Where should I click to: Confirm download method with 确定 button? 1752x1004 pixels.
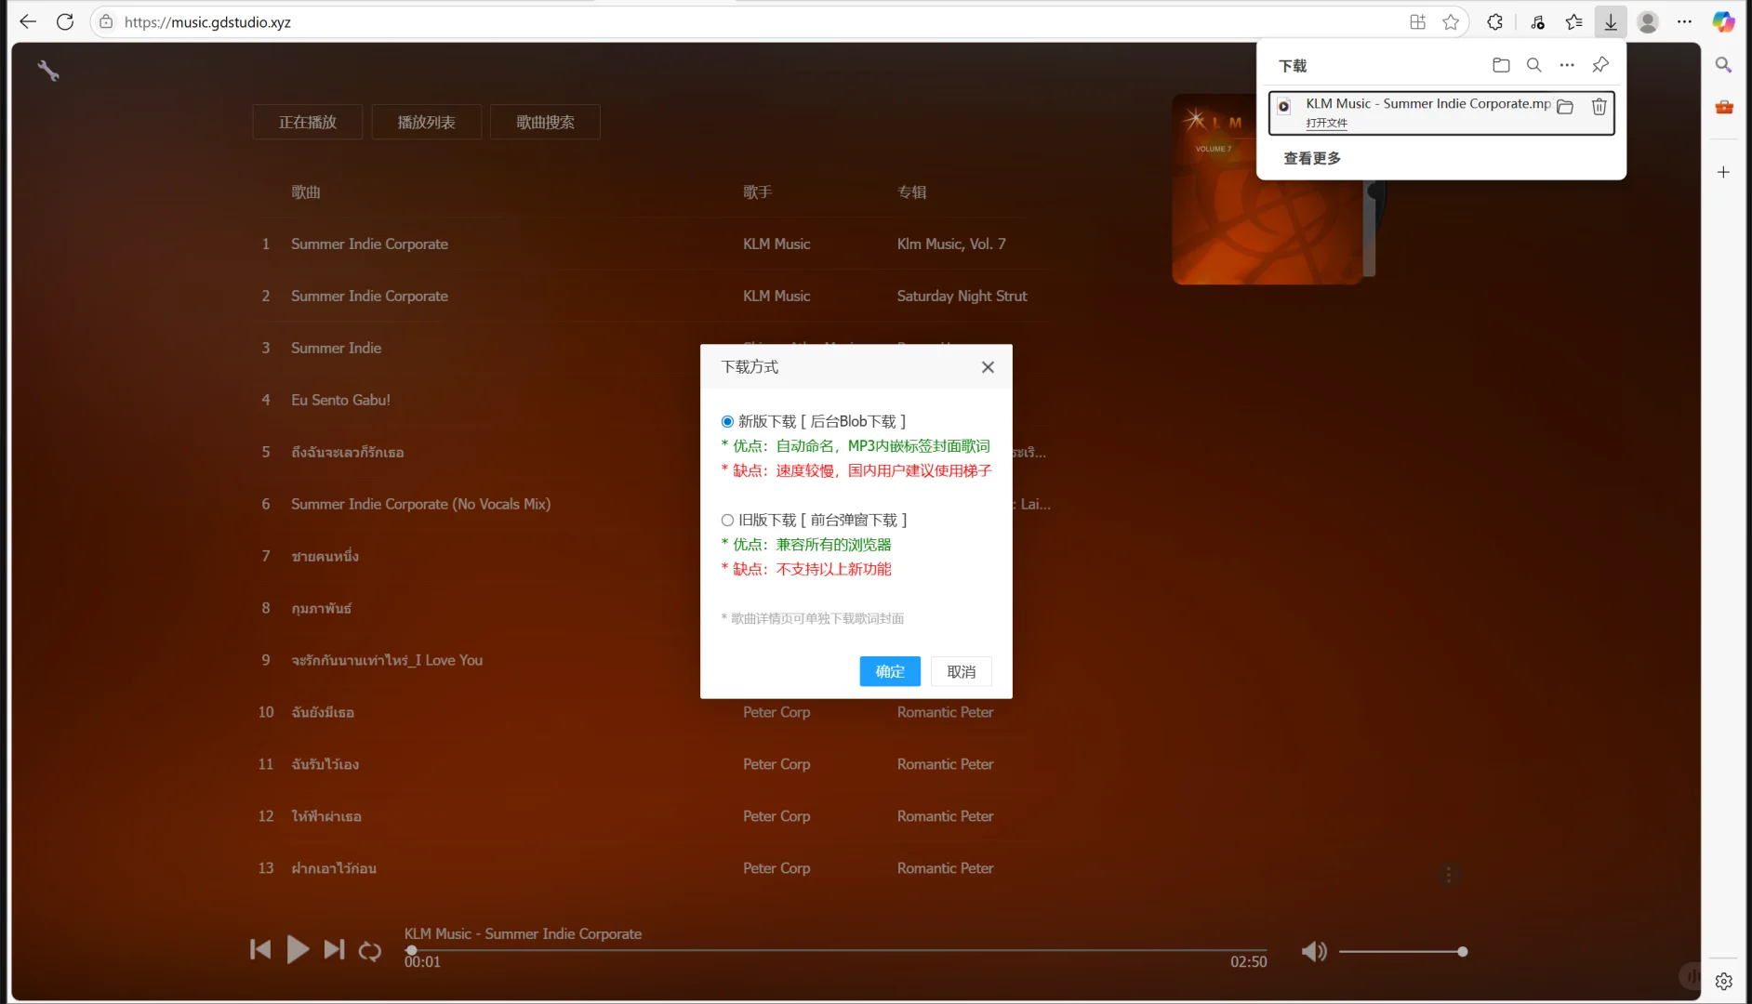(889, 671)
